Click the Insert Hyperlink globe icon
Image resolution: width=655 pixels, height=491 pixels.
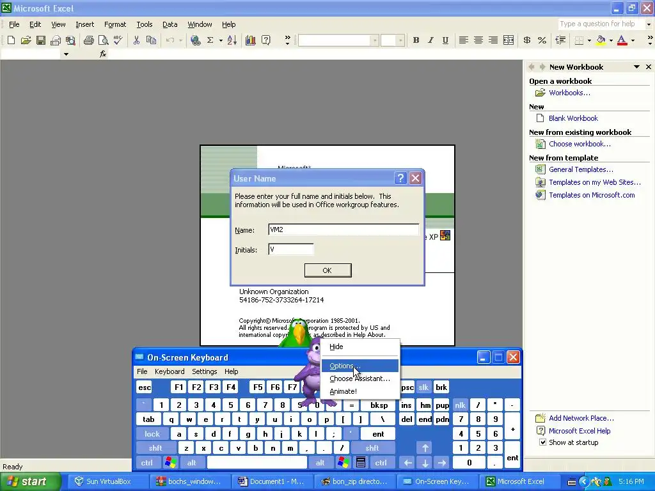click(x=195, y=40)
